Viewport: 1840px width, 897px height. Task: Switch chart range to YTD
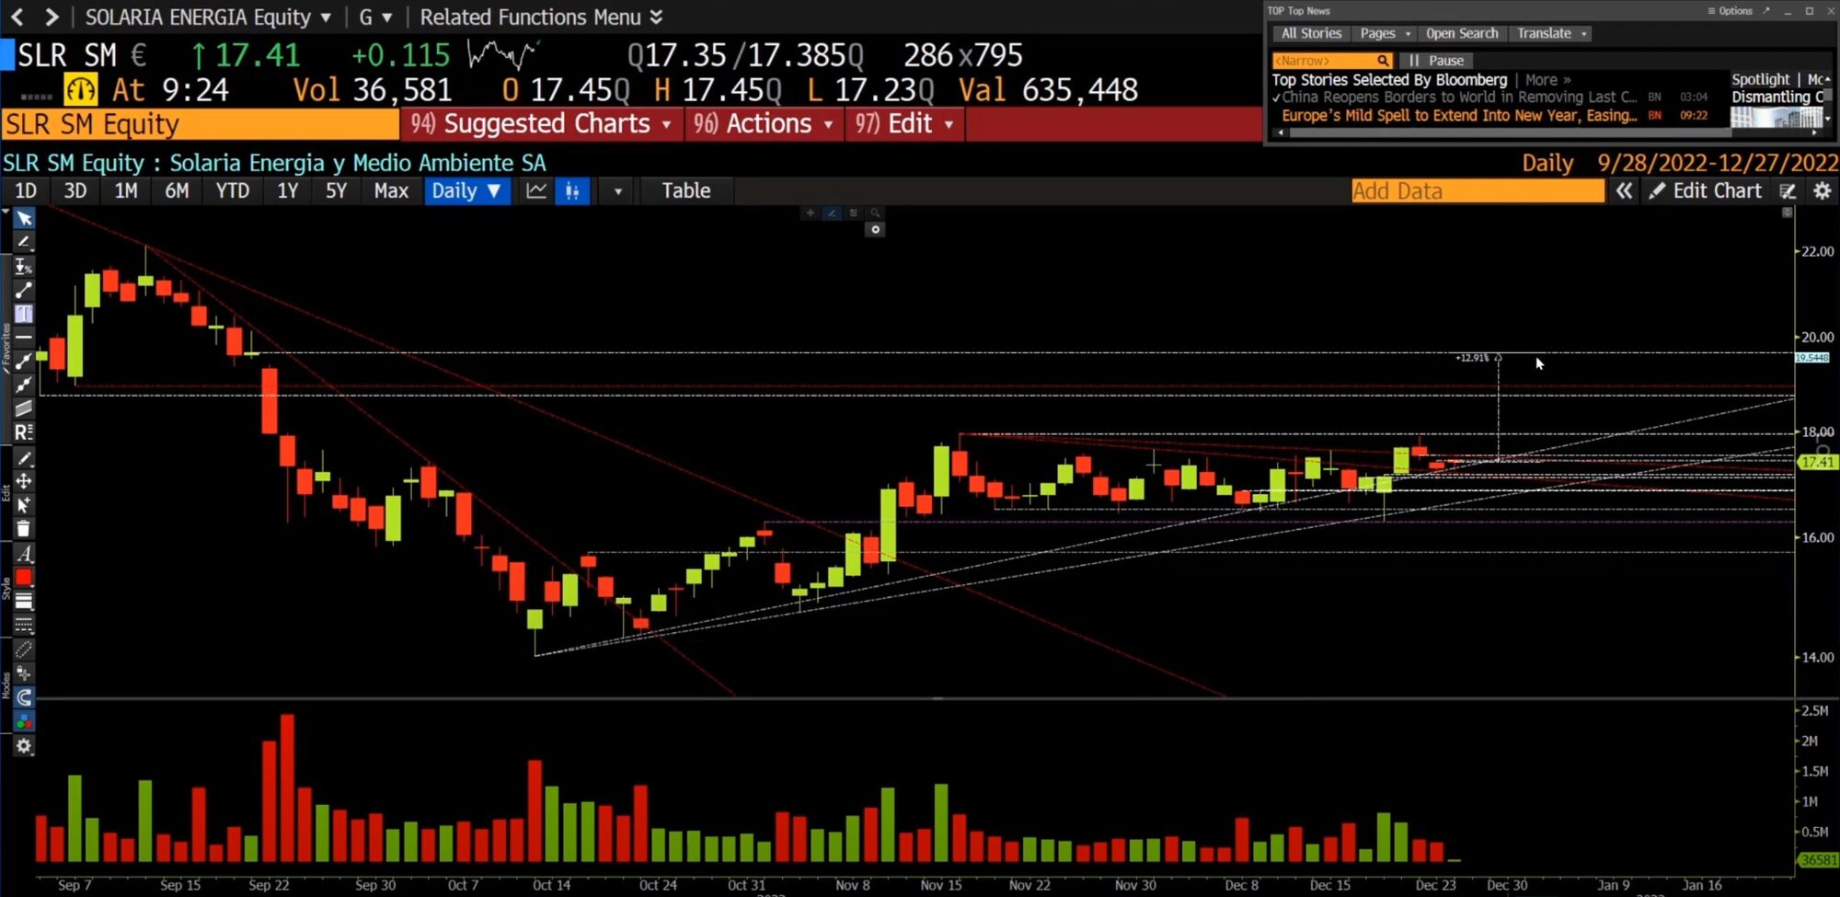coord(233,190)
